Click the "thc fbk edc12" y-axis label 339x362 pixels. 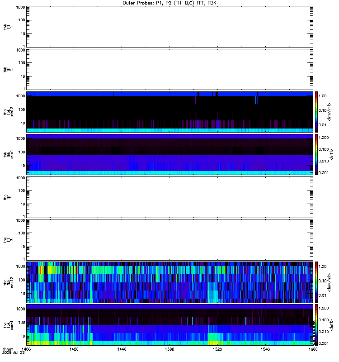(x=9, y=282)
